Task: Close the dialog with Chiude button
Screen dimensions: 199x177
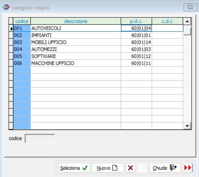Action: coord(165,168)
